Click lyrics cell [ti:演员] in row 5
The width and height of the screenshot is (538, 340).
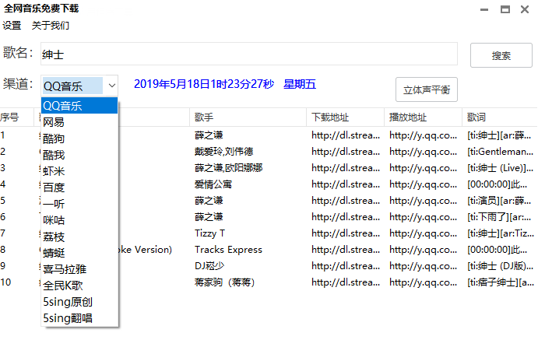[499, 201]
